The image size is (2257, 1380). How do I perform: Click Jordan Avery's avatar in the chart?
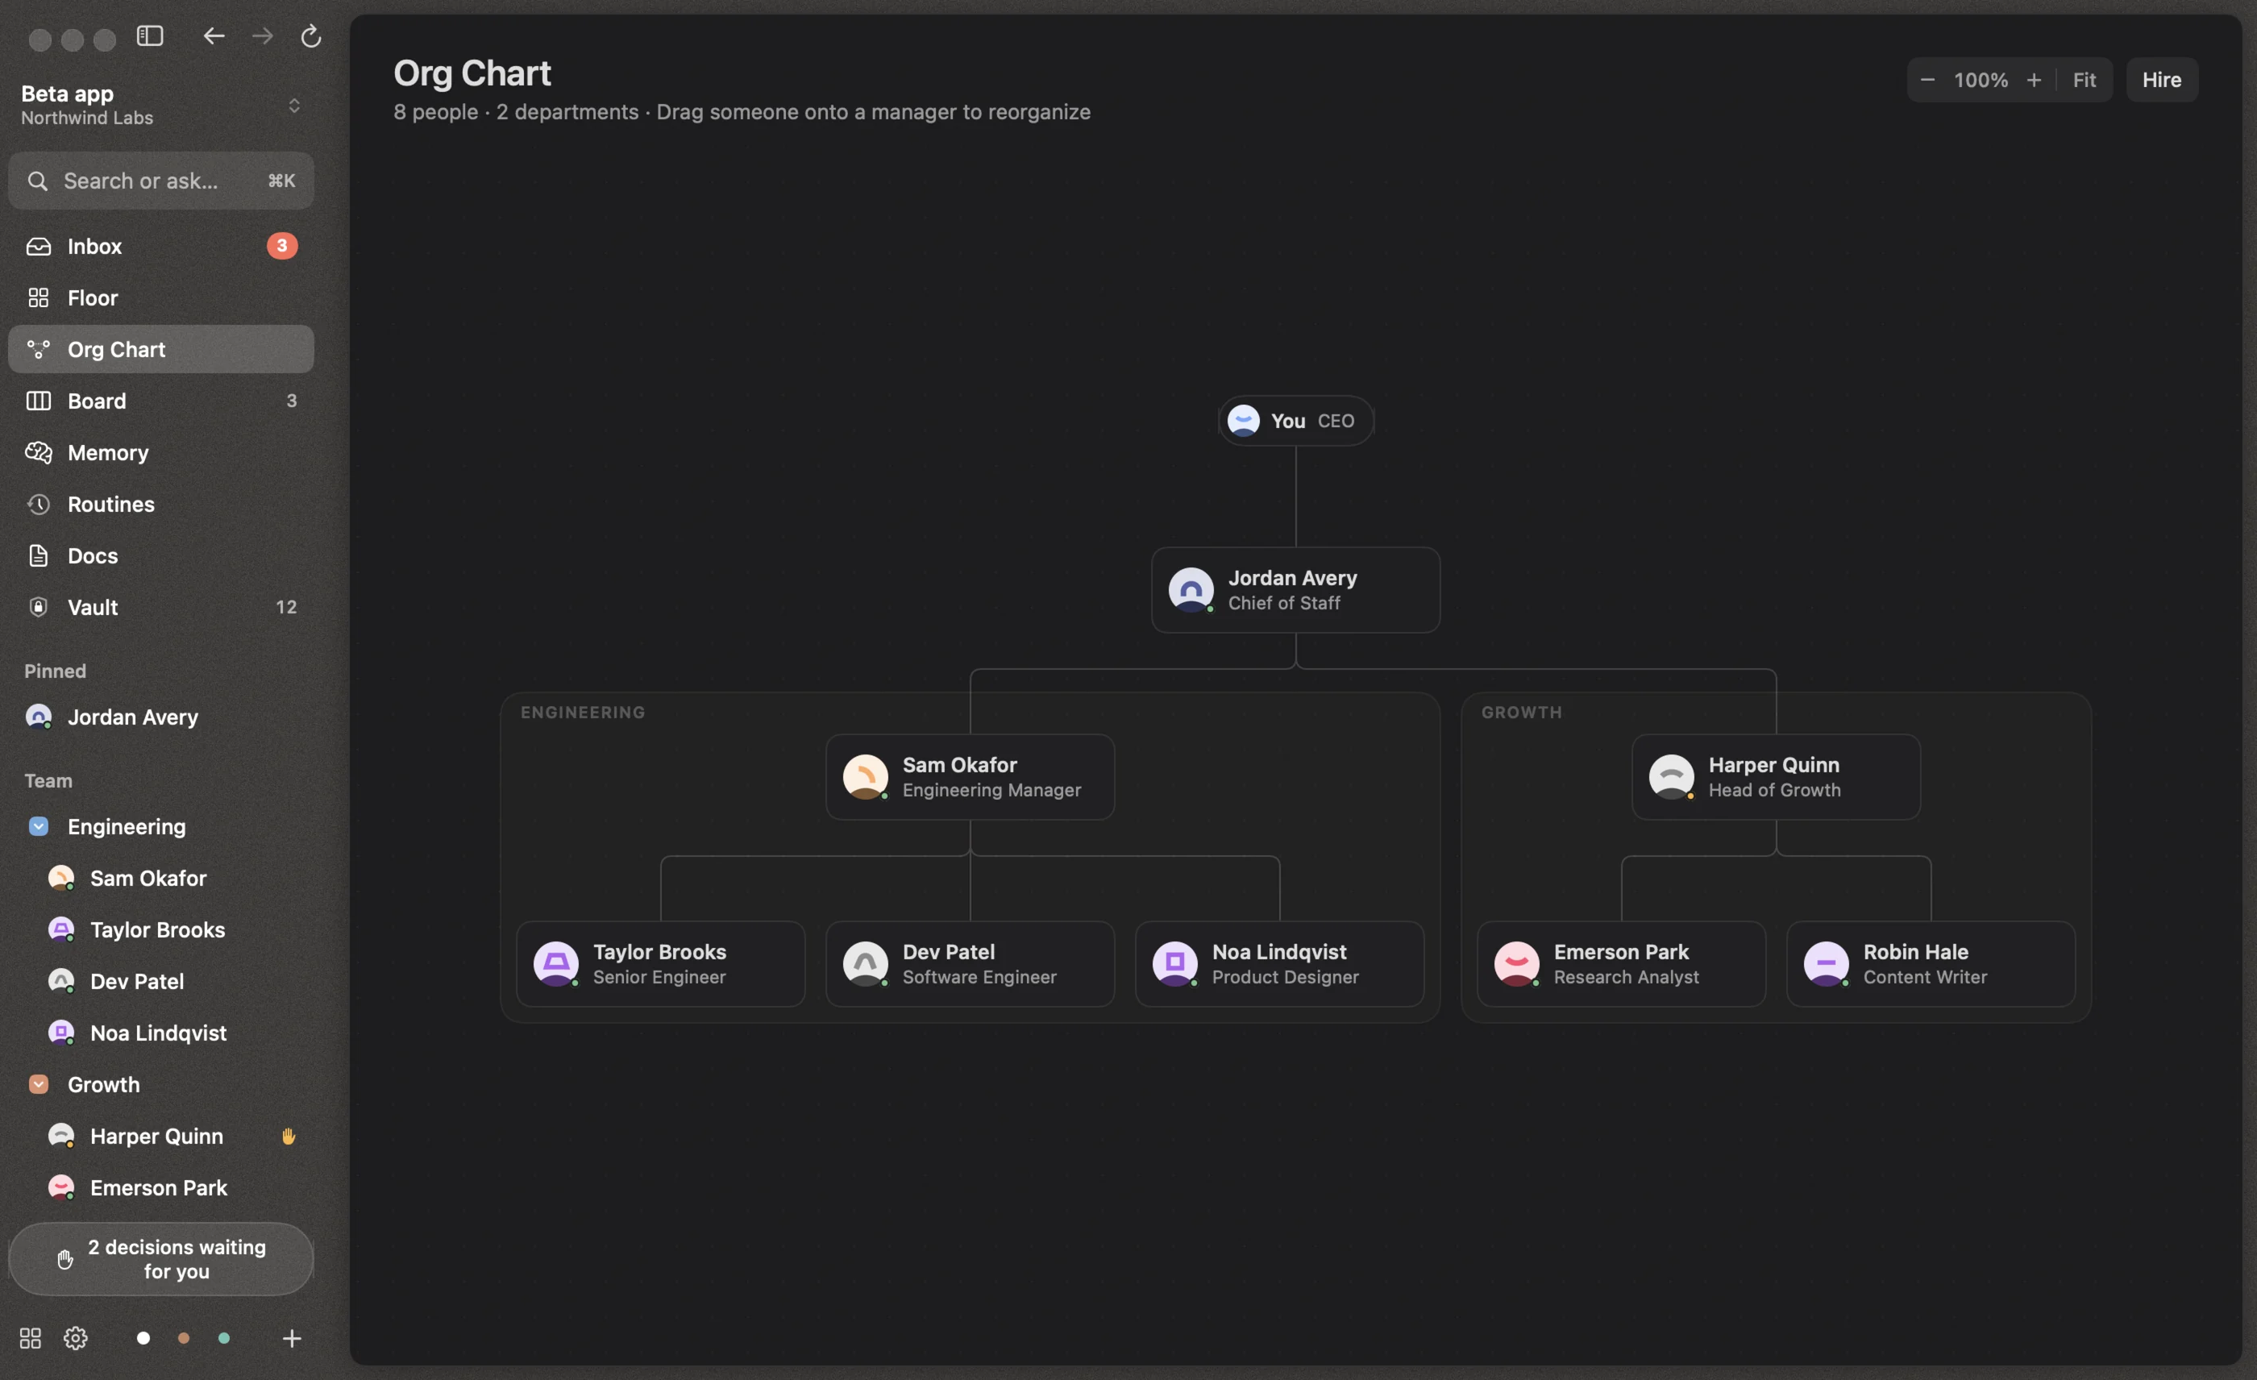[x=1191, y=590]
